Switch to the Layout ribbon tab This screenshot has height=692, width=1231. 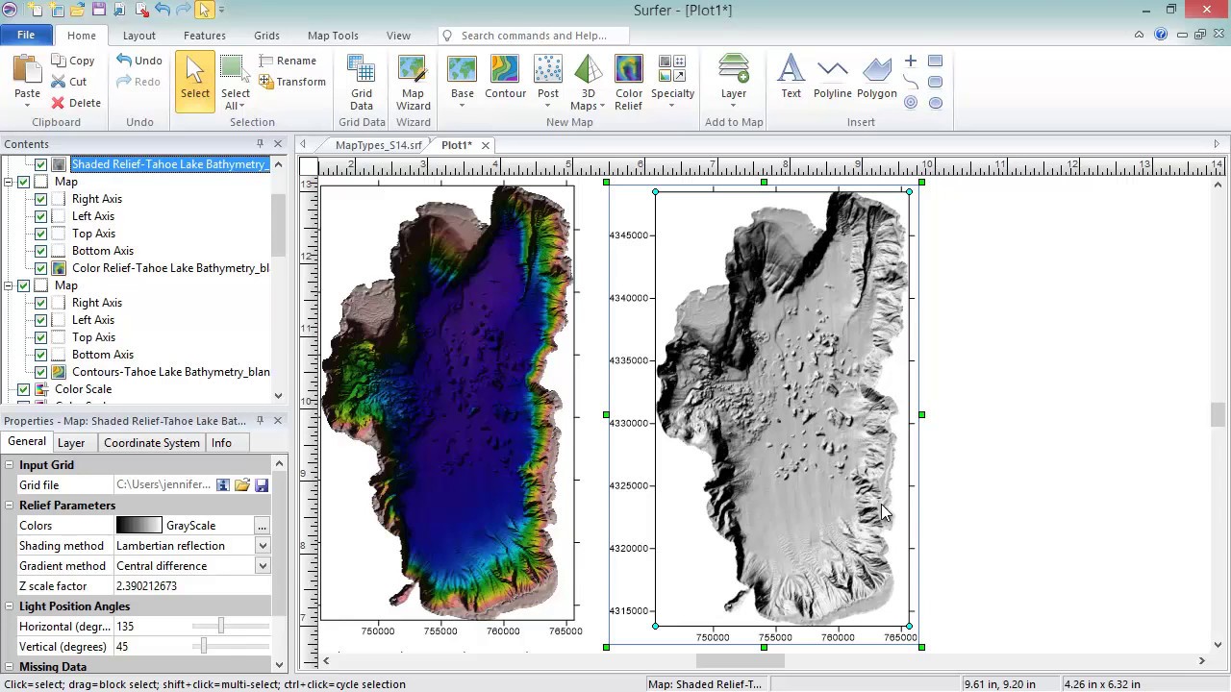139,36
